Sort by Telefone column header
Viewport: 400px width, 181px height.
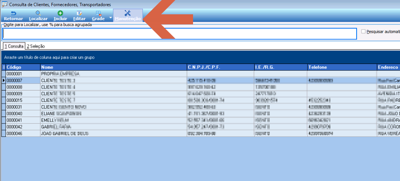(342, 67)
